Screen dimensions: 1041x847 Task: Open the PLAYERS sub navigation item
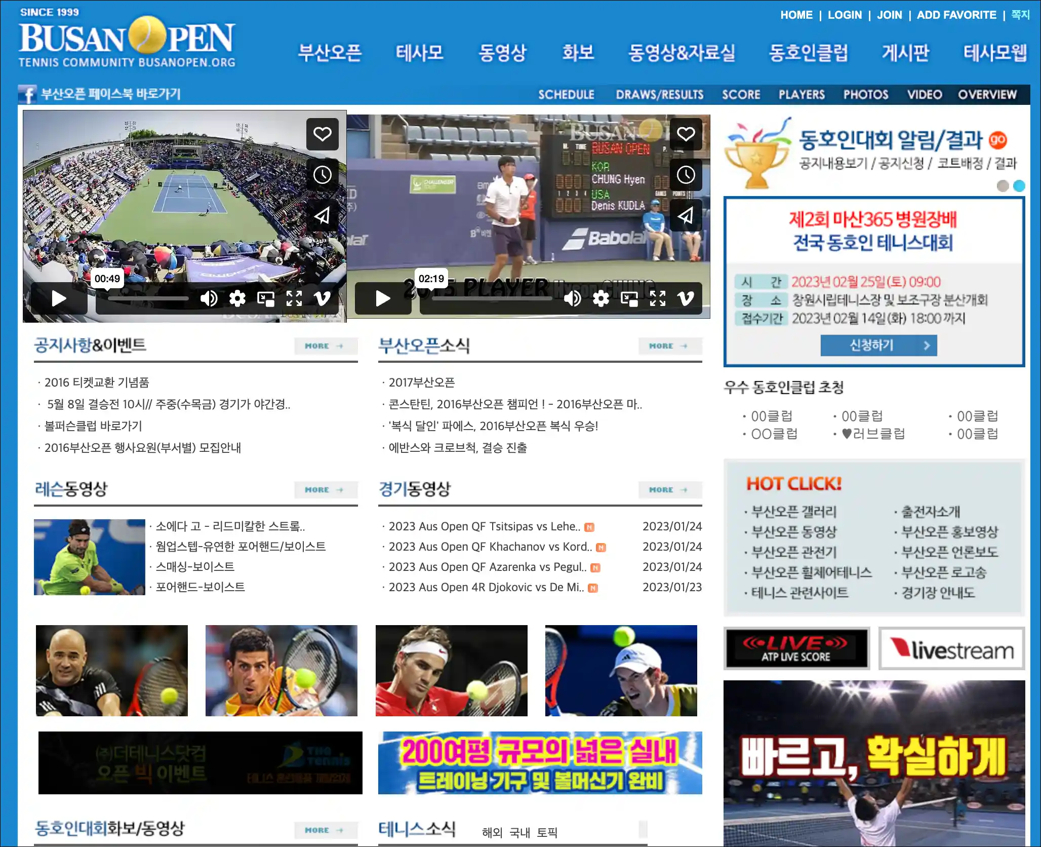(802, 95)
